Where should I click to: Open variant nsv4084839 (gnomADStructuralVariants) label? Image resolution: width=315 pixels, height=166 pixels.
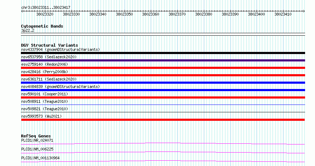coord(61,87)
